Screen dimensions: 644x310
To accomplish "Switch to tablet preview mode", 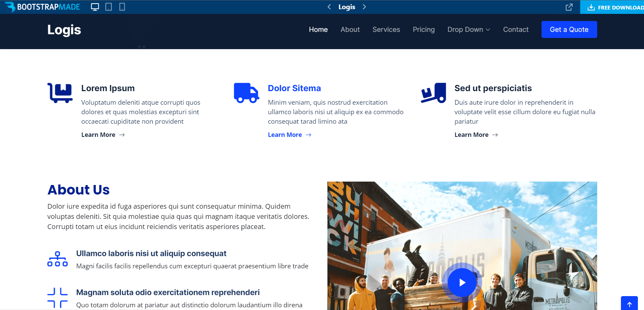I will pos(109,6).
